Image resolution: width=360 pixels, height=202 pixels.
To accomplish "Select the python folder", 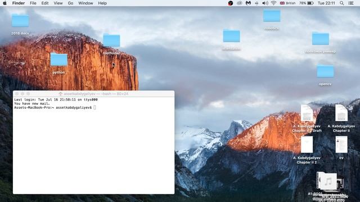I will pyautogui.click(x=58, y=59).
